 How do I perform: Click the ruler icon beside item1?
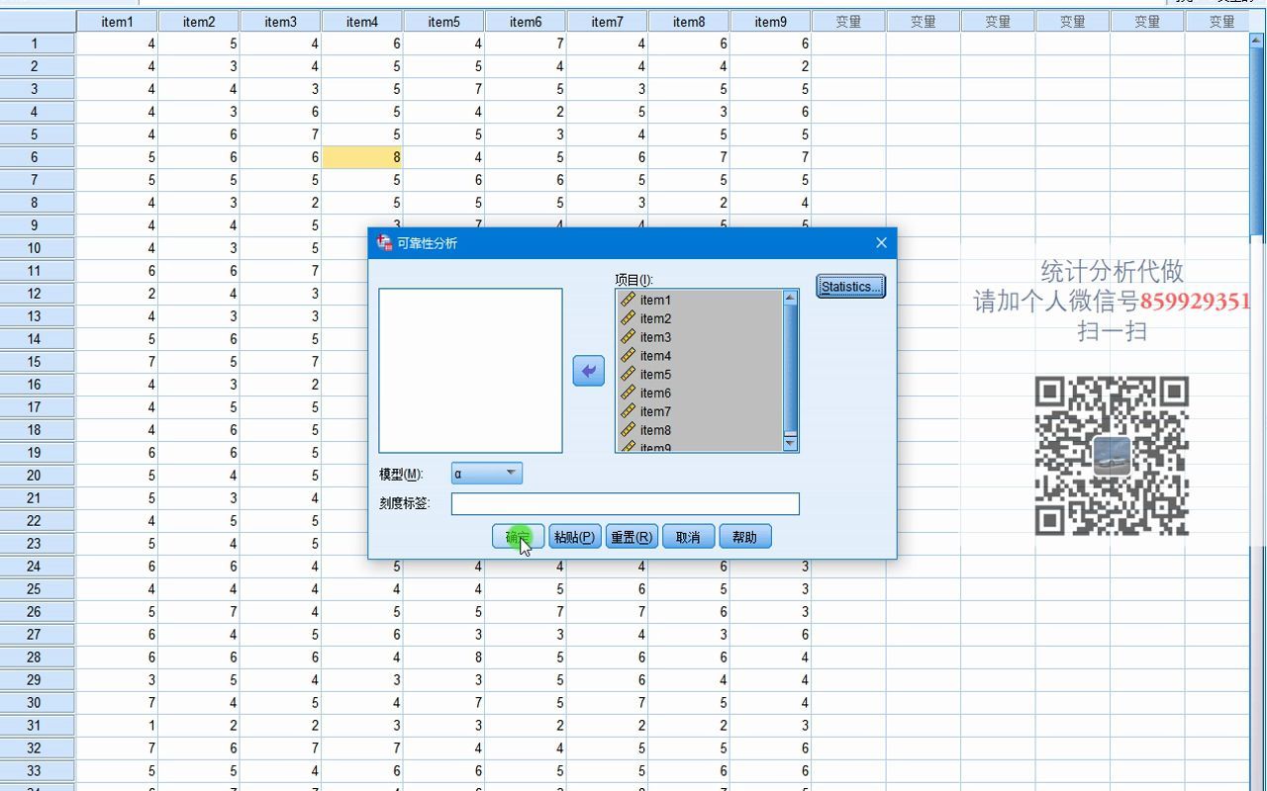tap(628, 299)
